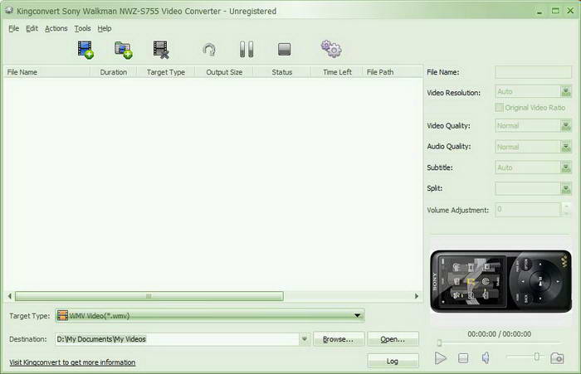Screen dimensions: 581x374
Task: Click the Target Type column header
Action: [166, 72]
